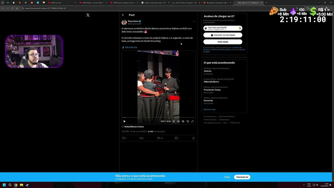Click Chrome icon in taskbar

(16, 185)
